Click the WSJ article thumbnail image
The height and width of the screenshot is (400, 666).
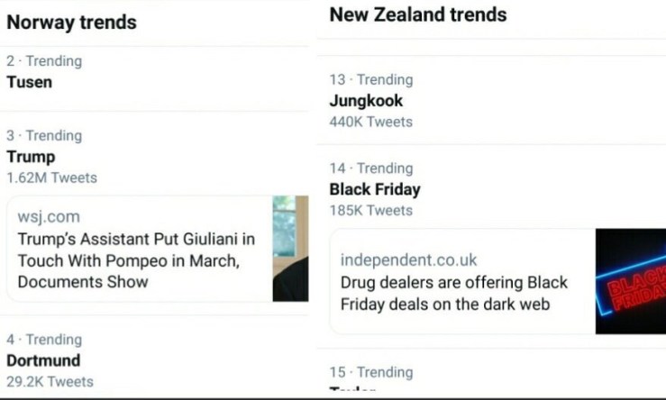[290, 249]
